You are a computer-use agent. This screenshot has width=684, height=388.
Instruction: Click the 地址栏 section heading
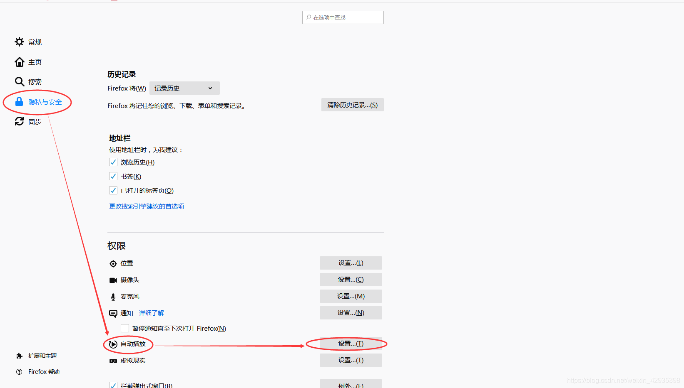(120, 138)
